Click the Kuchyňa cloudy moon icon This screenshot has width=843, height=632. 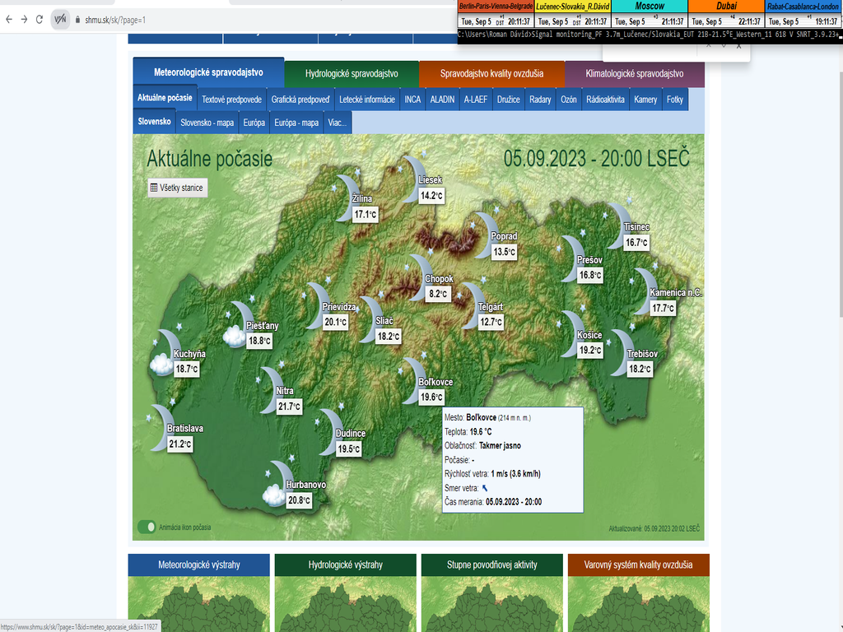pyautogui.click(x=165, y=351)
